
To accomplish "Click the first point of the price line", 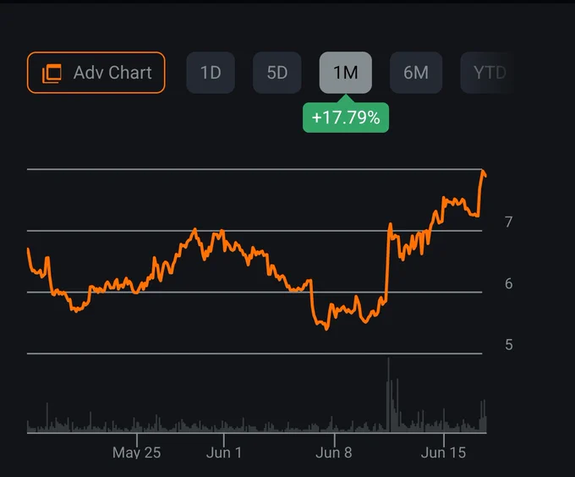I will (x=28, y=249).
